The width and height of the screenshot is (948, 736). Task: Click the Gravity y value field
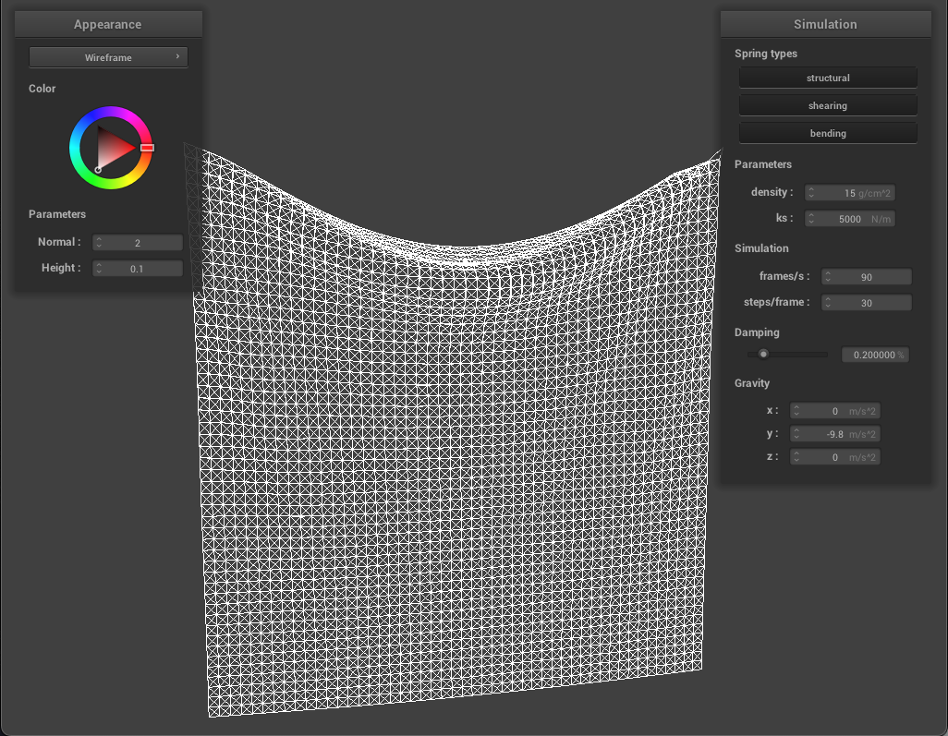pyautogui.click(x=835, y=434)
